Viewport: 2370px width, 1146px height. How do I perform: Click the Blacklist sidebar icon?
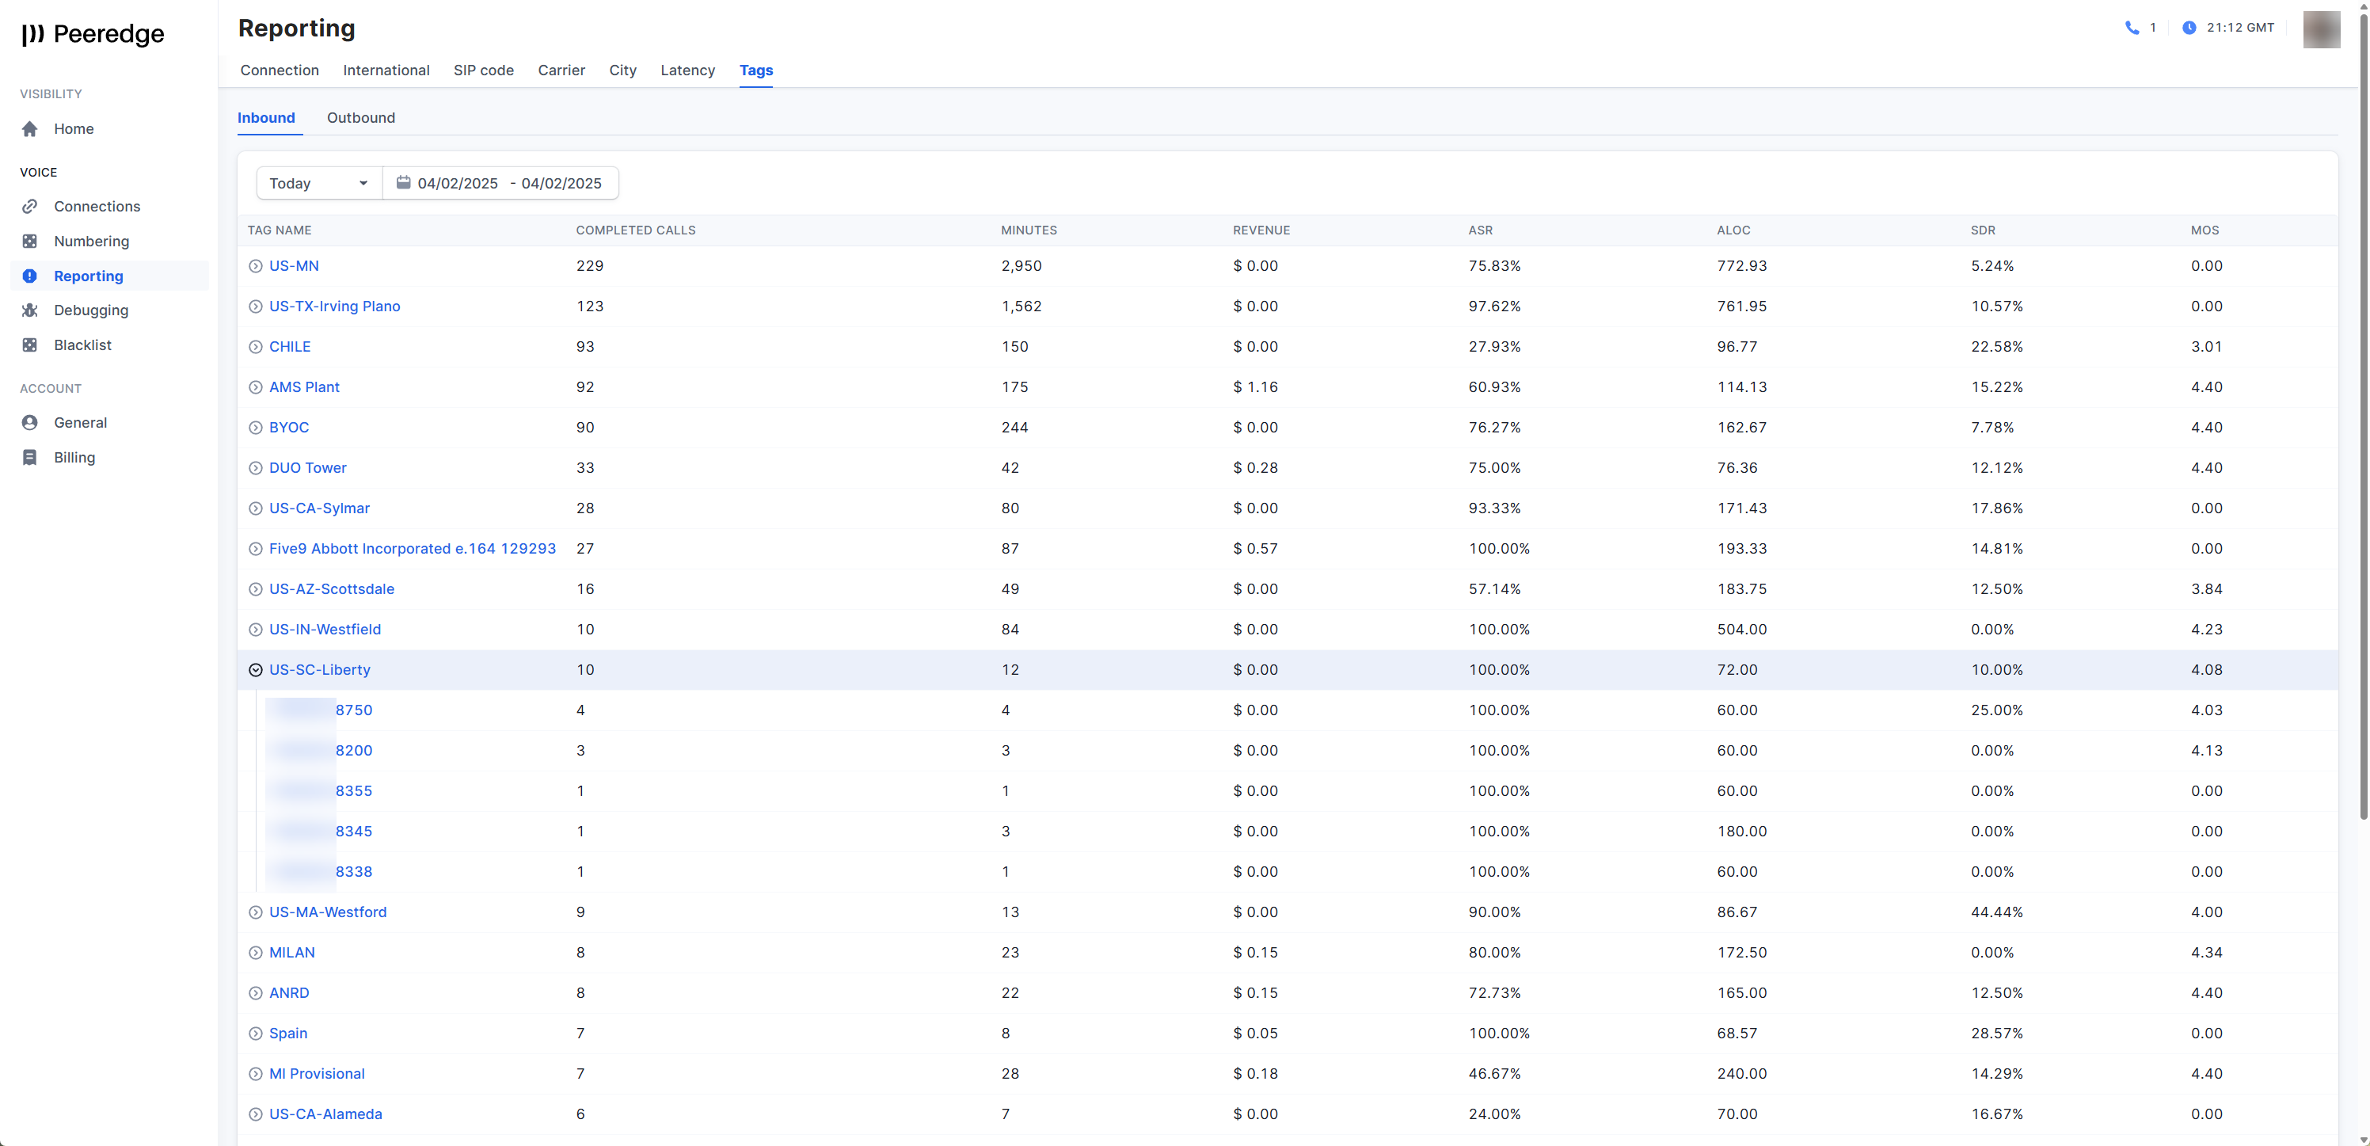point(29,345)
